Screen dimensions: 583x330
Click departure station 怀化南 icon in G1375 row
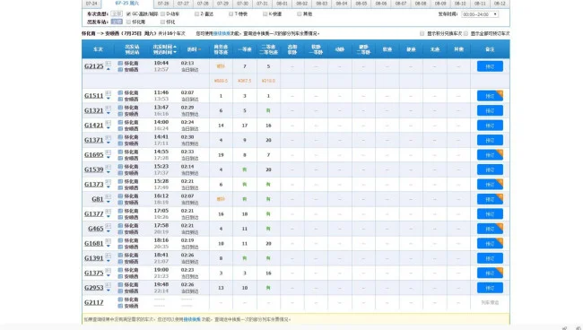coord(120,270)
